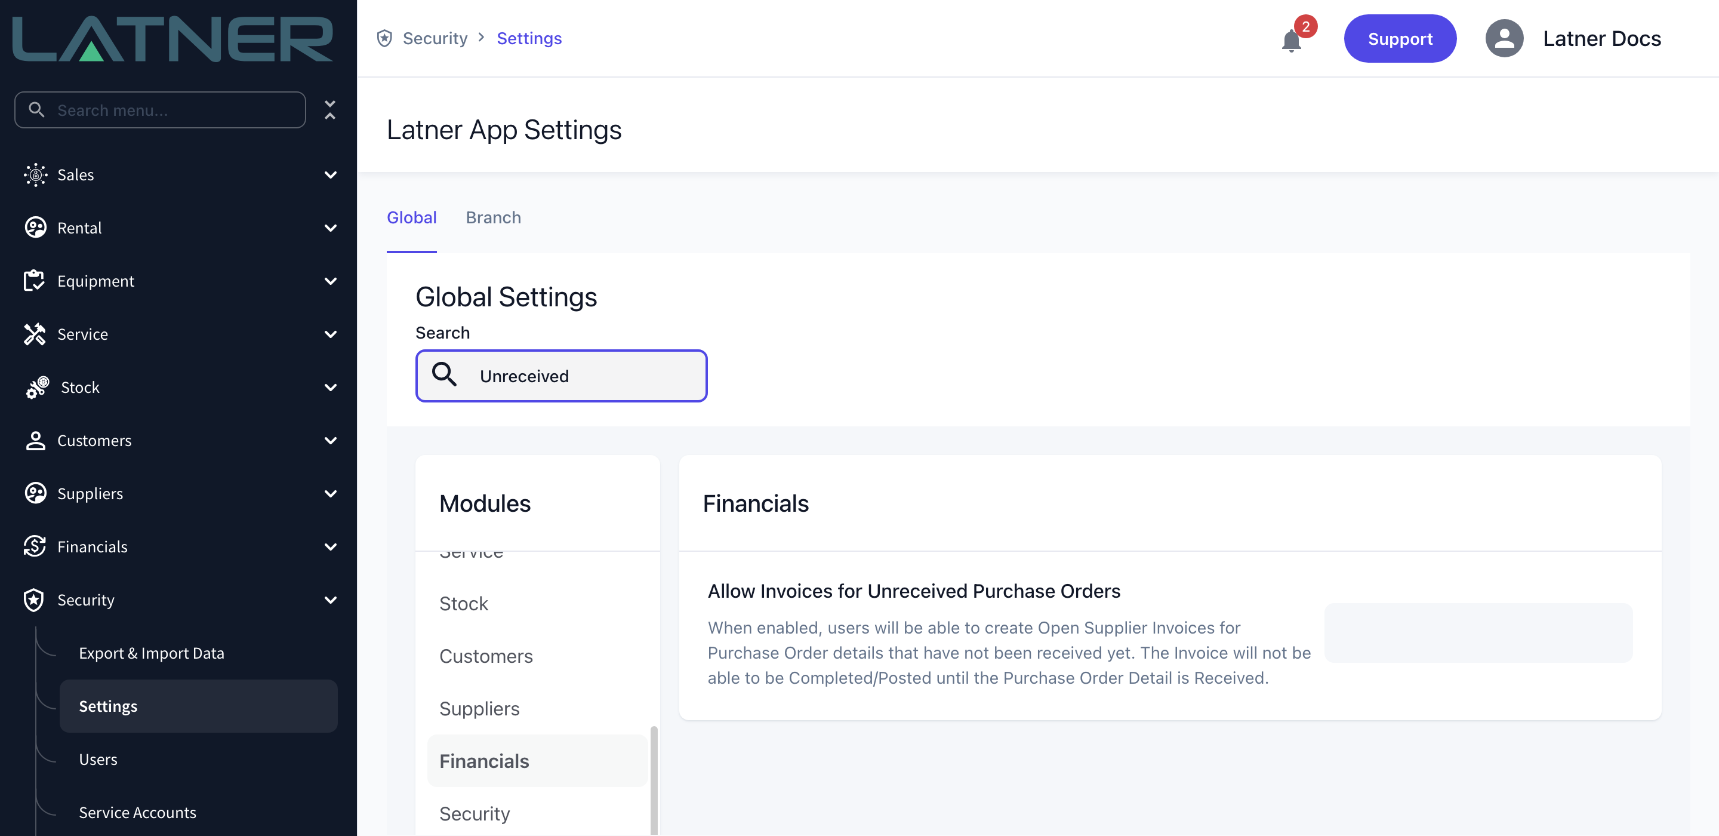The image size is (1719, 836).
Task: Click the Service tools icon
Action: point(35,334)
